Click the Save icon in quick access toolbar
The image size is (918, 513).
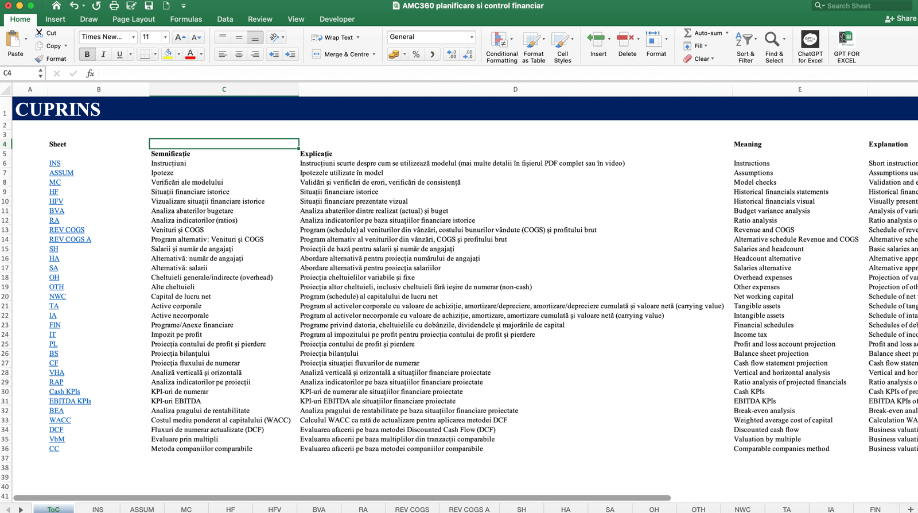coord(149,6)
